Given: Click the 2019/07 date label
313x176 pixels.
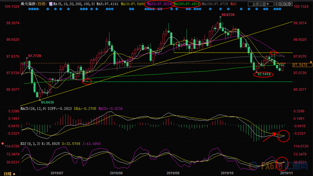Looking at the screenshot, I should tap(57, 173).
